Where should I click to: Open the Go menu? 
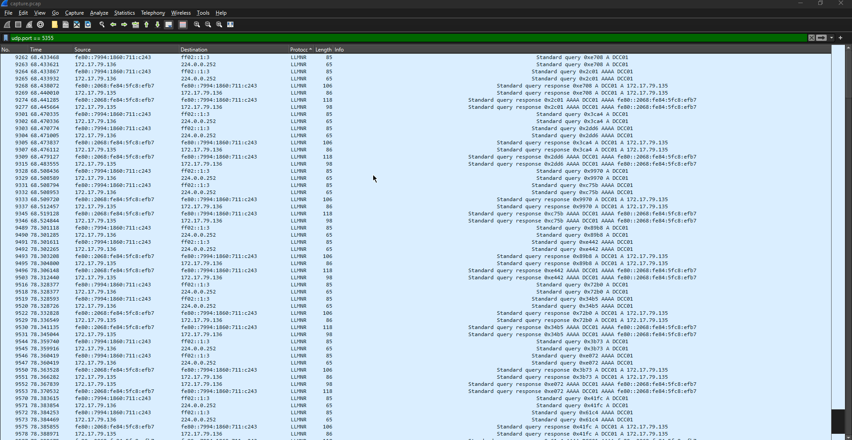point(55,13)
